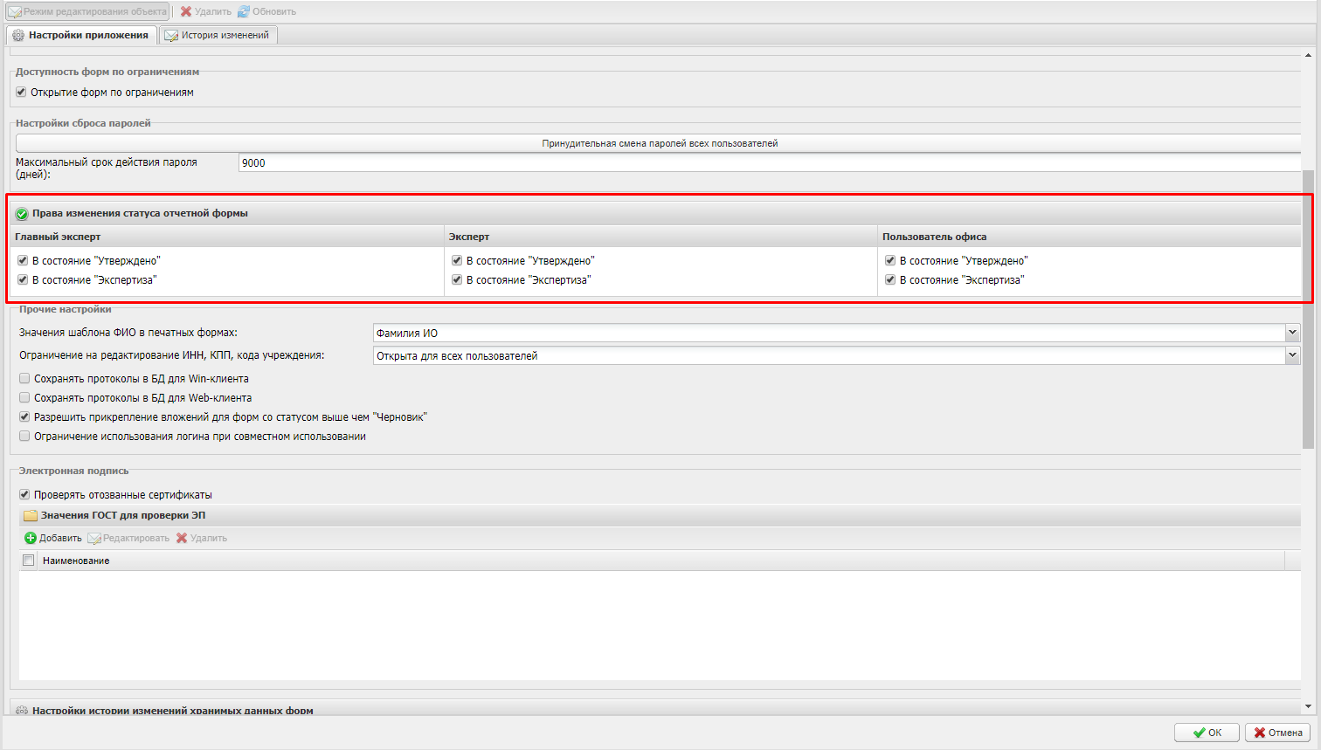1321x750 pixels.
Task: Disable Проверять отозванные сертификаты checkbox
Action: click(24, 494)
